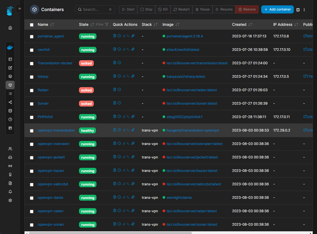Open the Settings gear icon in the sidebar
The height and width of the screenshot is (234, 317).
10,201
